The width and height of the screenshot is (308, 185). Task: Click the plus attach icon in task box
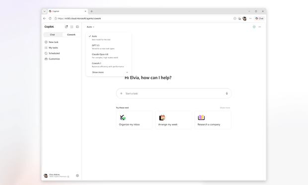pyautogui.click(x=121, y=93)
